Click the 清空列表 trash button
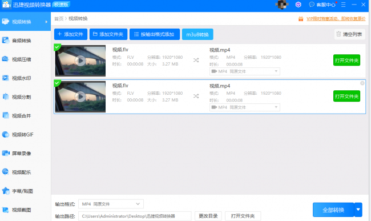Image resolution: width=371 pixels, height=221 pixels. (x=349, y=34)
